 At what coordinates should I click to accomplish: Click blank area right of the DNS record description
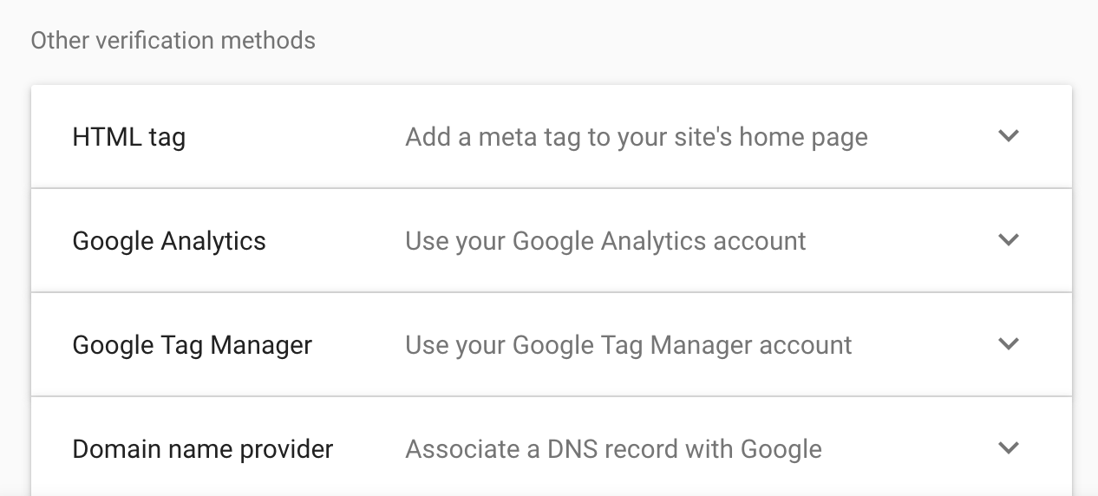[x=902, y=449]
